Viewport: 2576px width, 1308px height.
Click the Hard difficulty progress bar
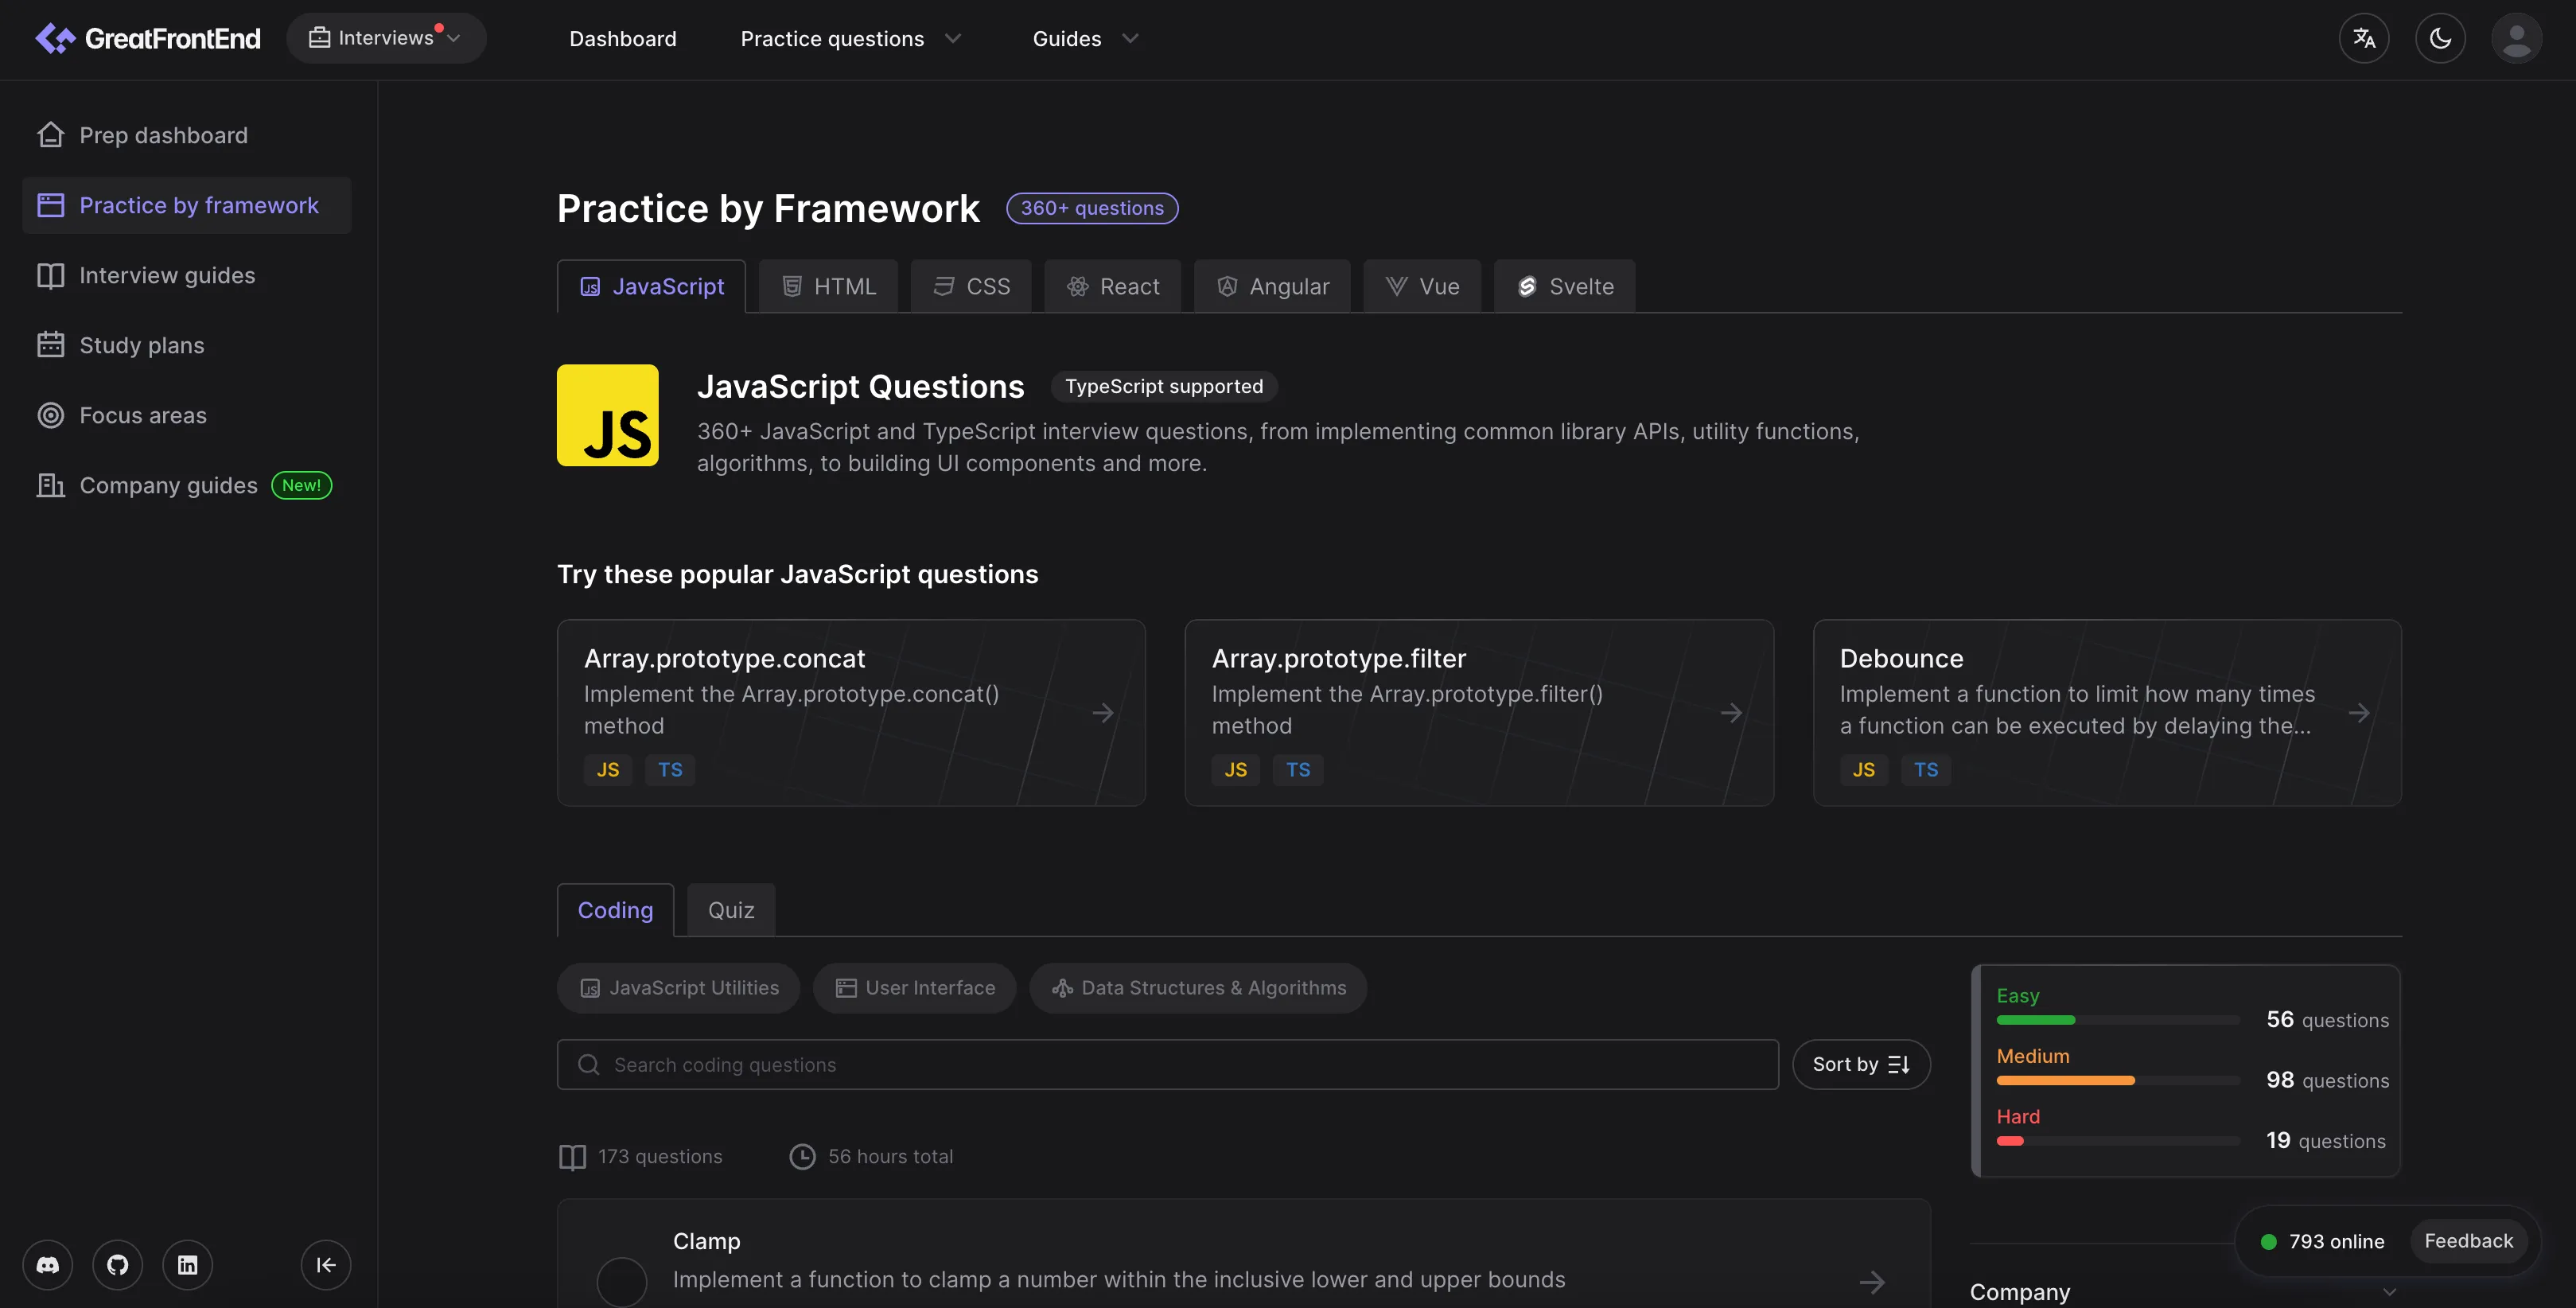(x=2118, y=1141)
